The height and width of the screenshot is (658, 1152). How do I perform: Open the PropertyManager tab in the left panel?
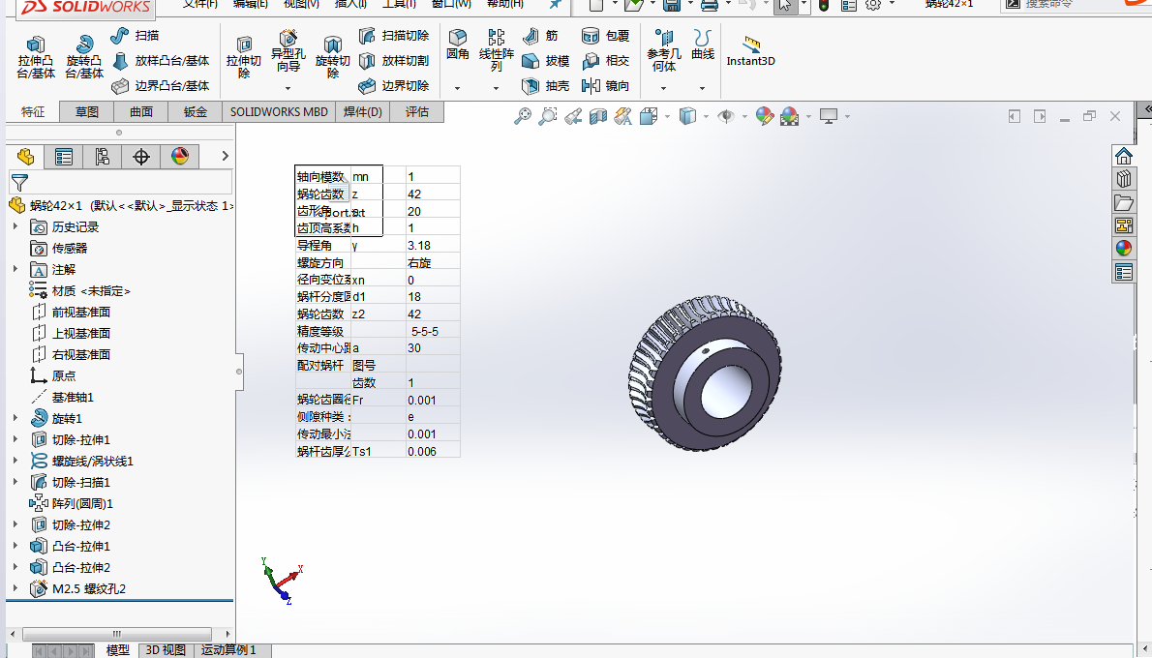click(x=64, y=157)
